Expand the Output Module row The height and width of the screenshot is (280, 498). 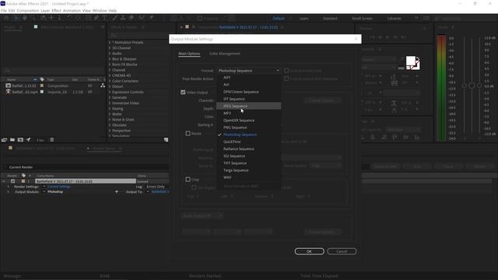click(x=9, y=192)
